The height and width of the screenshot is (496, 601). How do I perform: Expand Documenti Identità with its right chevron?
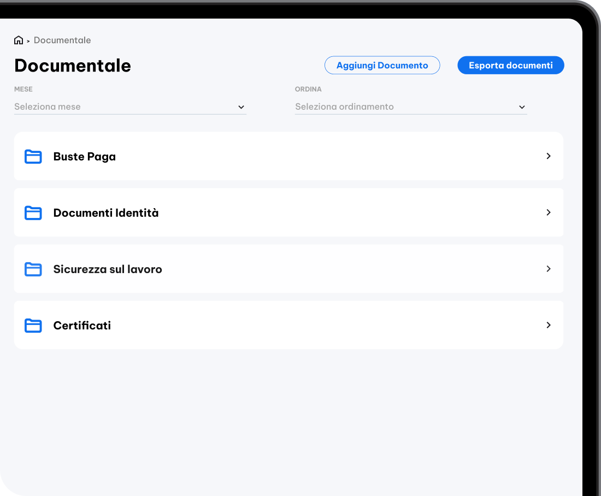pyautogui.click(x=549, y=212)
